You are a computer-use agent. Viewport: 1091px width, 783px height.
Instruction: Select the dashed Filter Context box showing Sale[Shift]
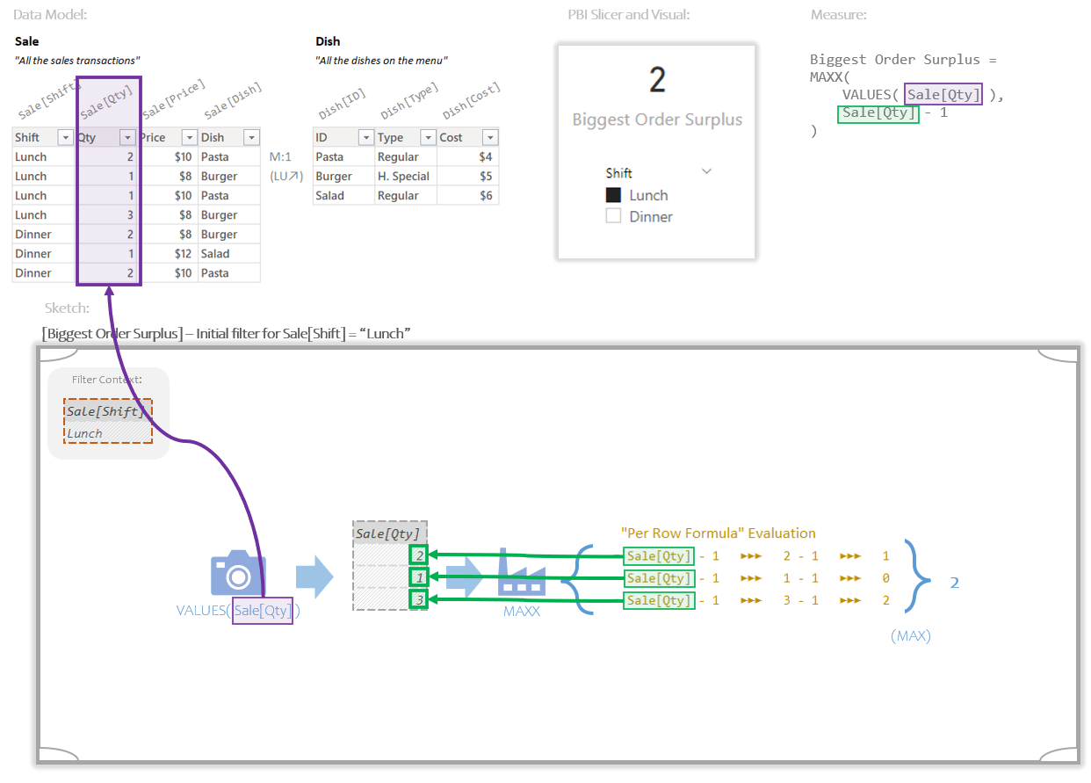pyautogui.click(x=107, y=419)
